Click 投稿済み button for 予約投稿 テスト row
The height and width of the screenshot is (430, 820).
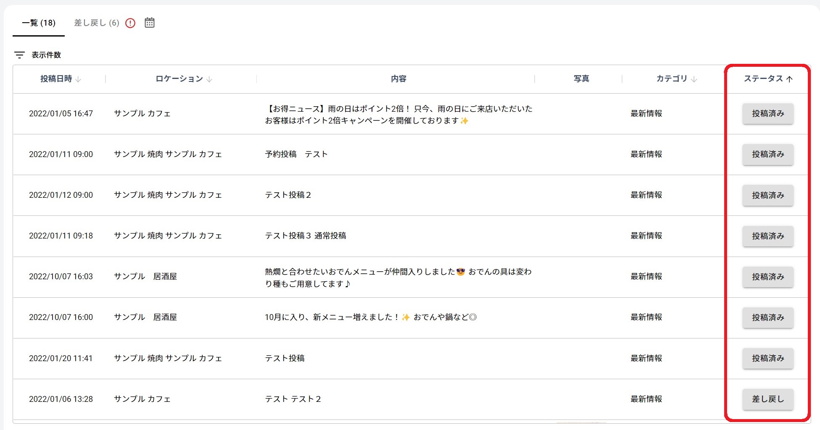click(767, 155)
